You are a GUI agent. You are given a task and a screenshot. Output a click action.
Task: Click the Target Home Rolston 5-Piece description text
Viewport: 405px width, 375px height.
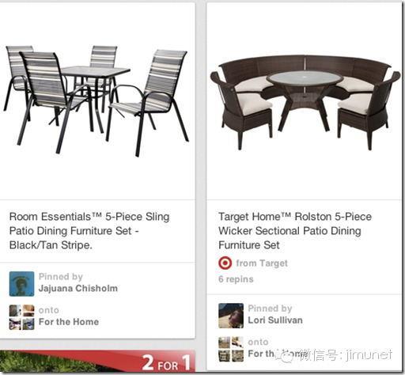pyautogui.click(x=295, y=231)
